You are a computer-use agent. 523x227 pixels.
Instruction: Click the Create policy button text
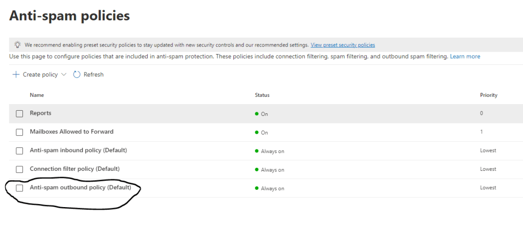pos(40,74)
